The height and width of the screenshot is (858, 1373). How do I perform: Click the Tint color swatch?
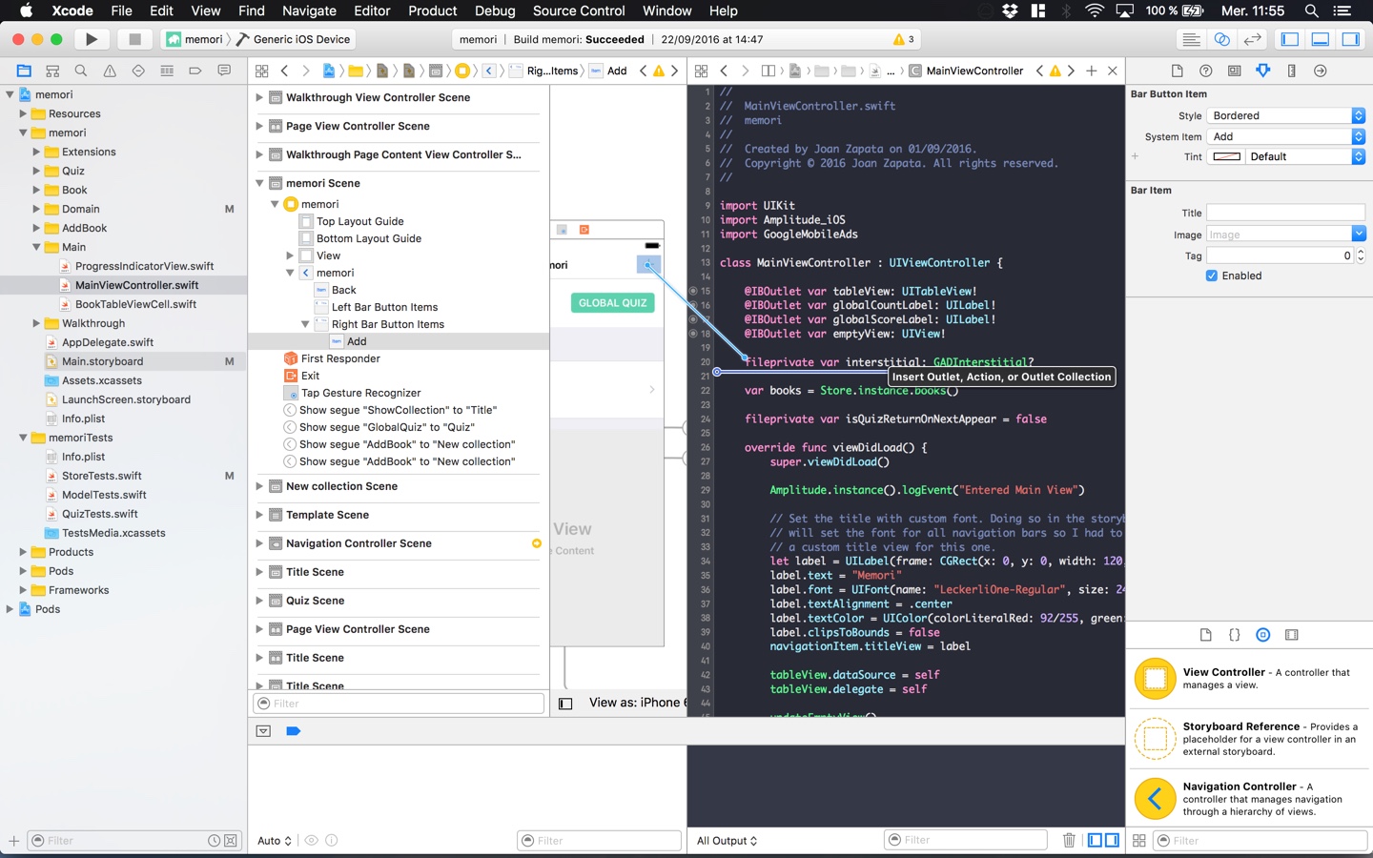click(x=1226, y=156)
